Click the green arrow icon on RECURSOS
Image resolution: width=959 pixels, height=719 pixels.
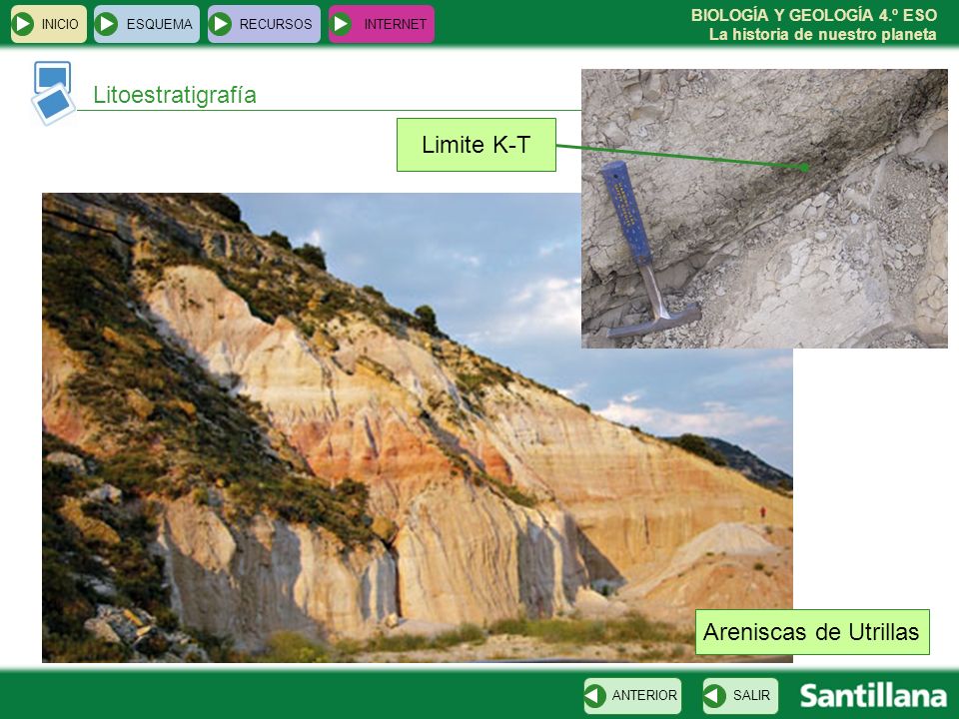click(x=220, y=24)
